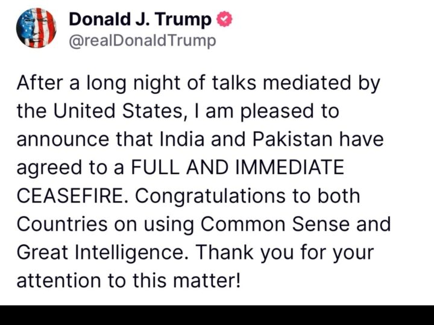The height and width of the screenshot is (325, 434).
Task: Click "Congratulations" in the post
Action: [210, 196]
